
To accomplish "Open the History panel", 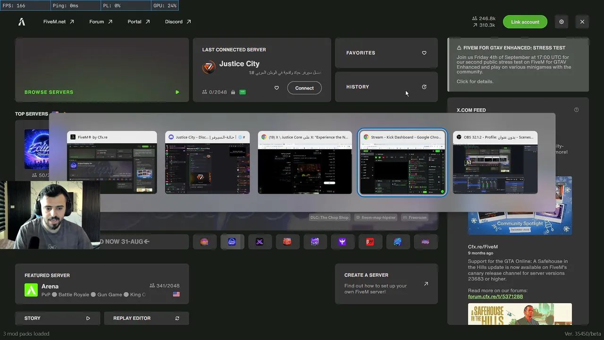I will (x=386, y=87).
